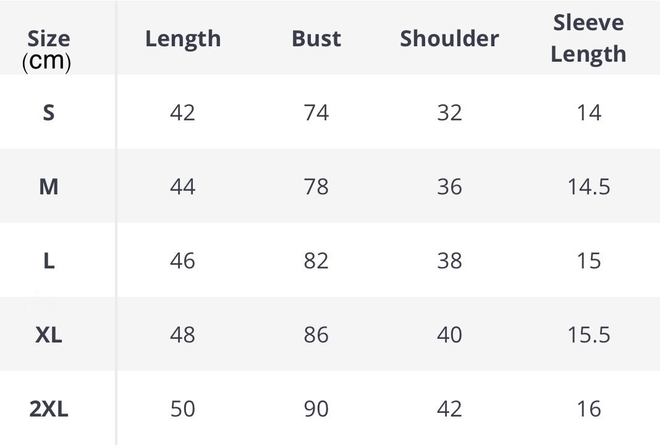660x448 pixels.
Task: Select the L size row label
Action: [49, 261]
